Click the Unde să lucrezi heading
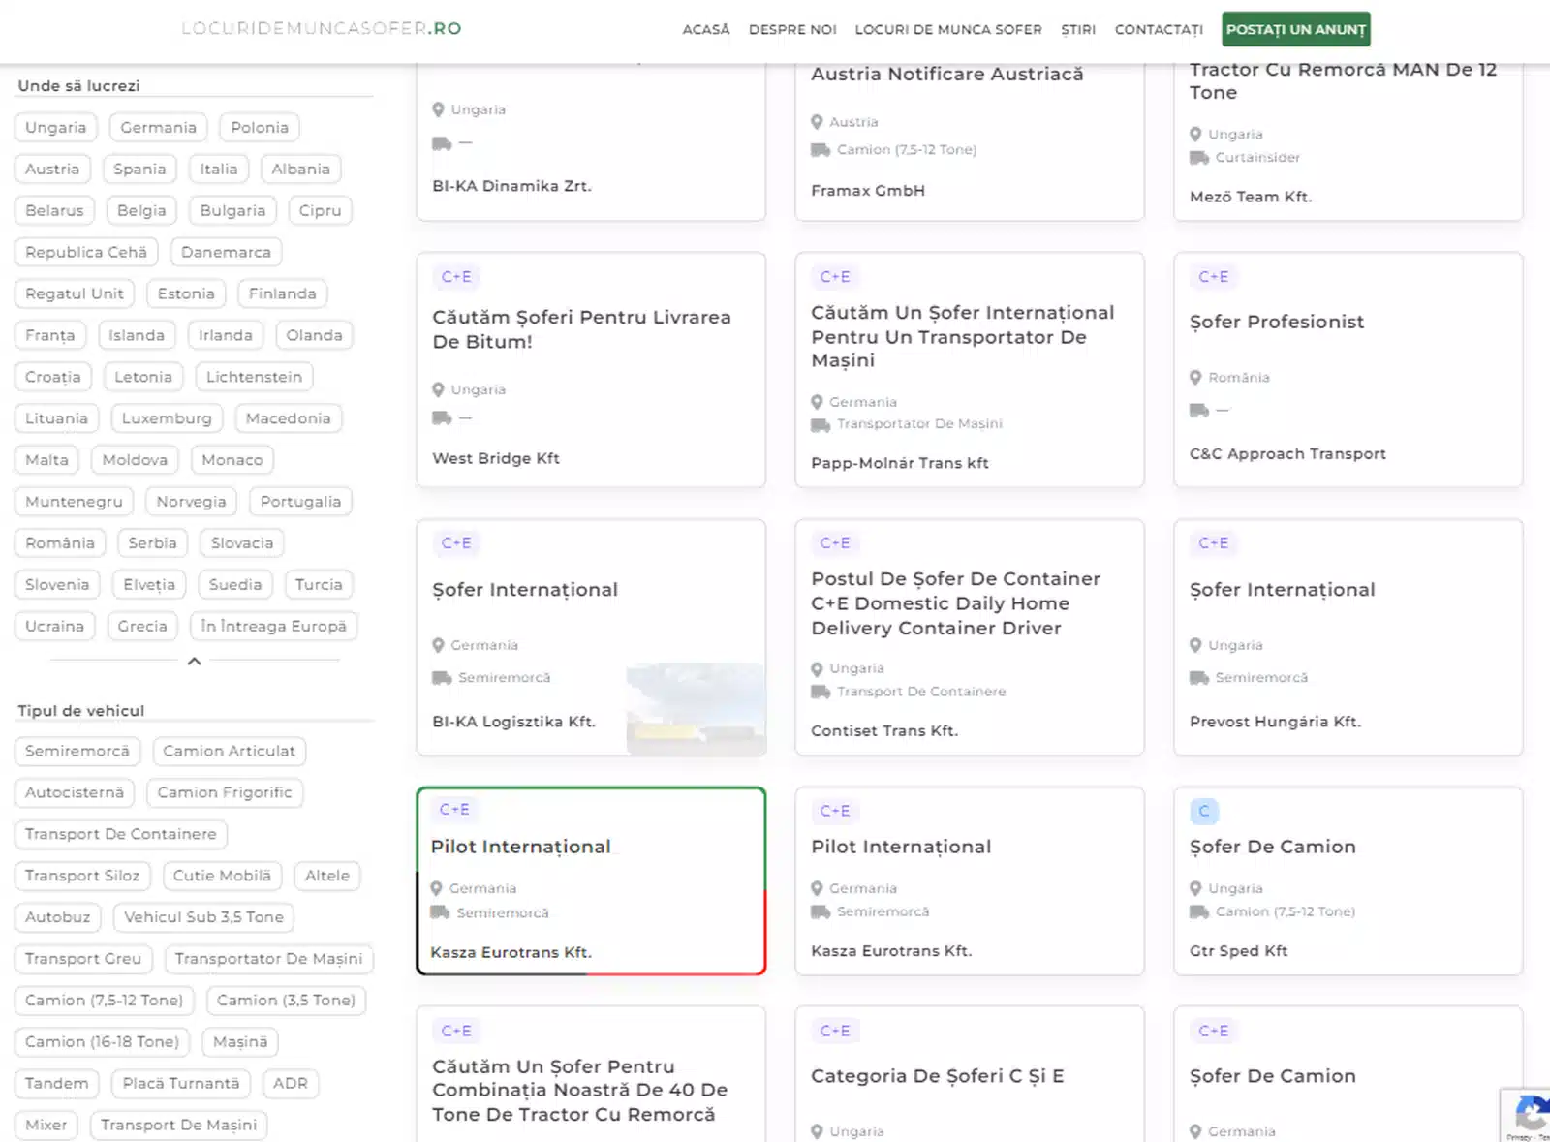 click(x=78, y=86)
